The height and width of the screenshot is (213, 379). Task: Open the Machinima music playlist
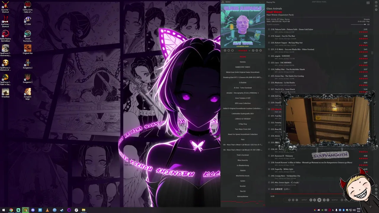pyautogui.click(x=243, y=176)
